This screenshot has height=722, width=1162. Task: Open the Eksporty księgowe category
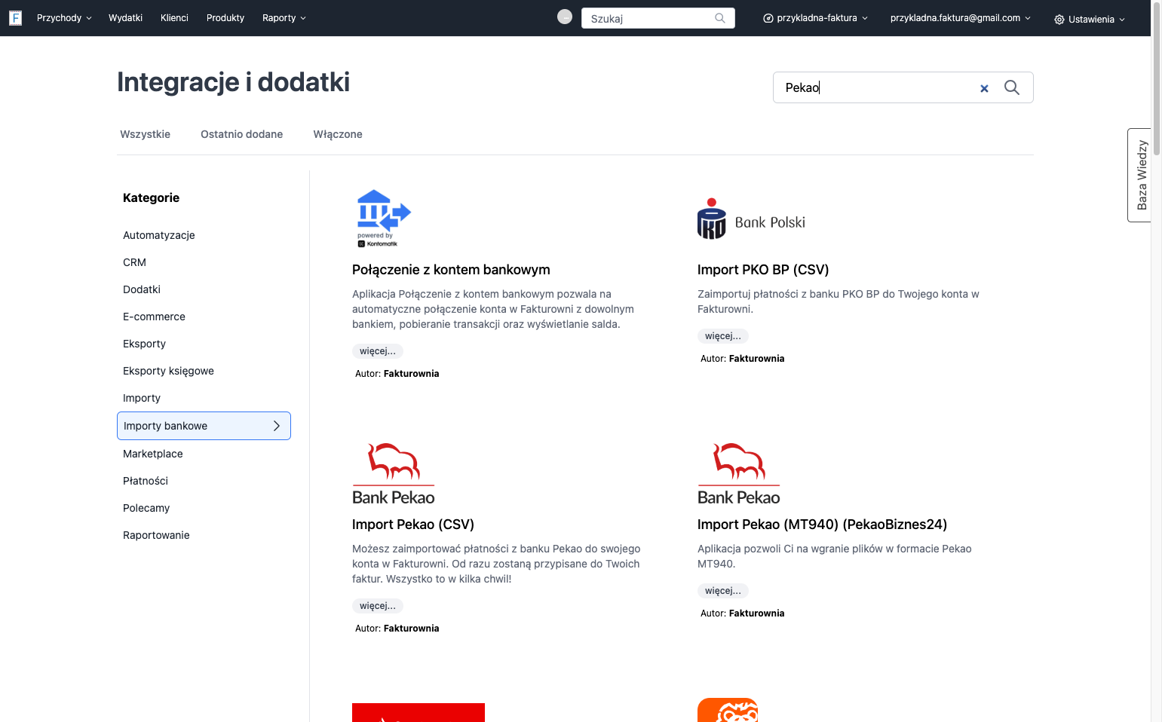click(x=168, y=371)
